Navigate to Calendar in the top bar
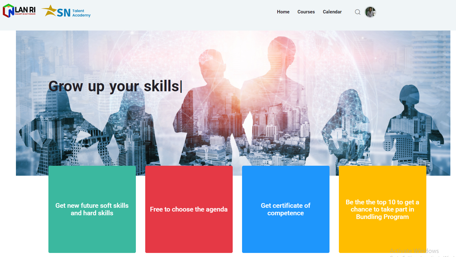Viewport: 456px width, 257px height. 332,12
